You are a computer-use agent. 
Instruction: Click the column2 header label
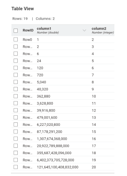pyautogui.click(x=99, y=29)
